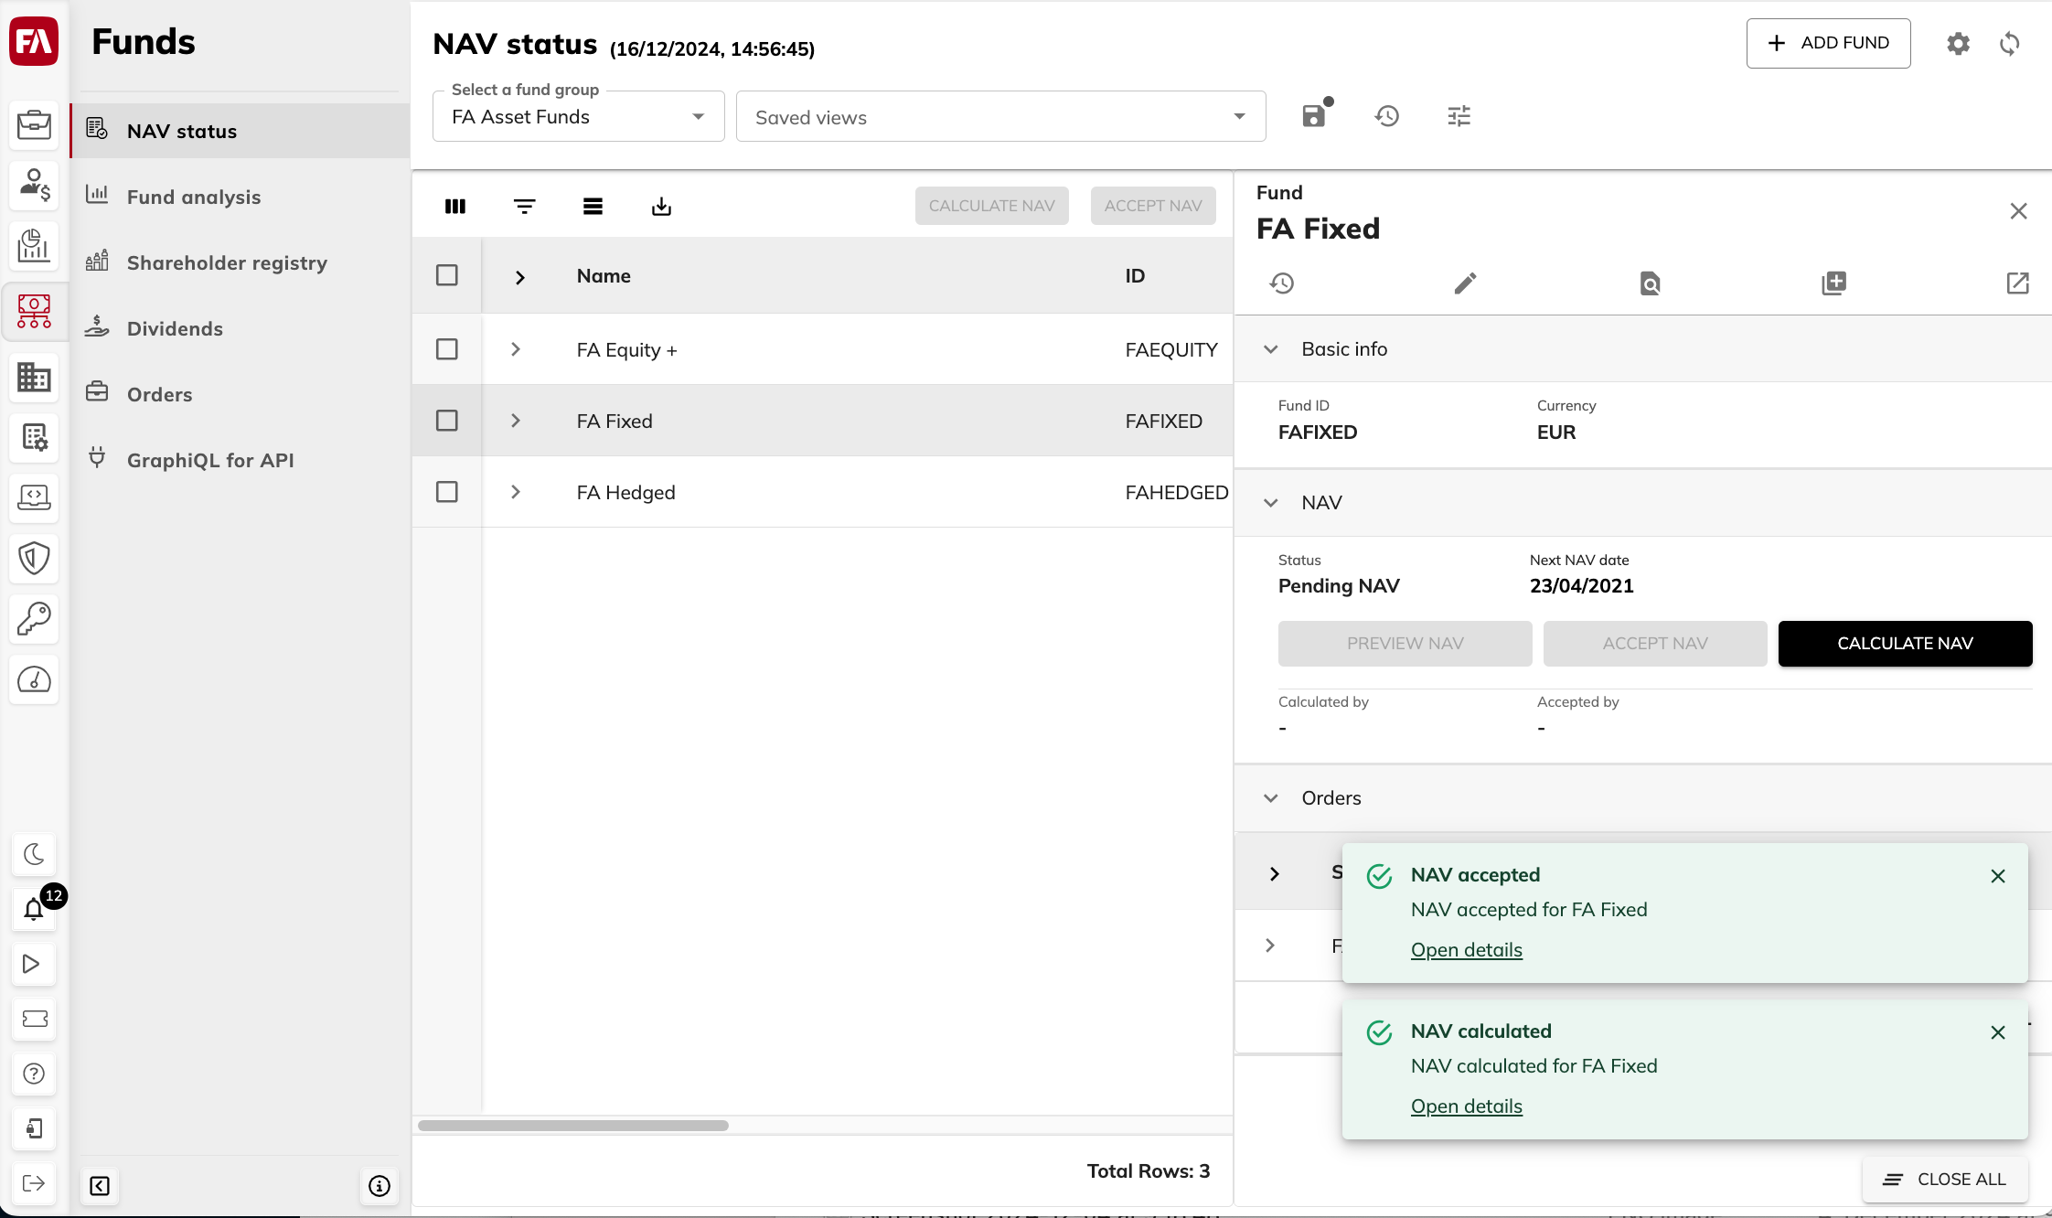Click the external link icon for FA Fixed
The height and width of the screenshot is (1218, 2052).
(x=2017, y=283)
